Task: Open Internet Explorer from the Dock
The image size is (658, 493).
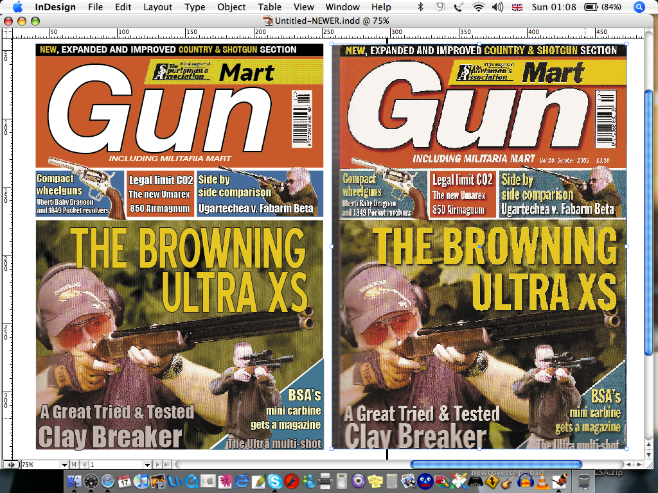Action: point(242,481)
